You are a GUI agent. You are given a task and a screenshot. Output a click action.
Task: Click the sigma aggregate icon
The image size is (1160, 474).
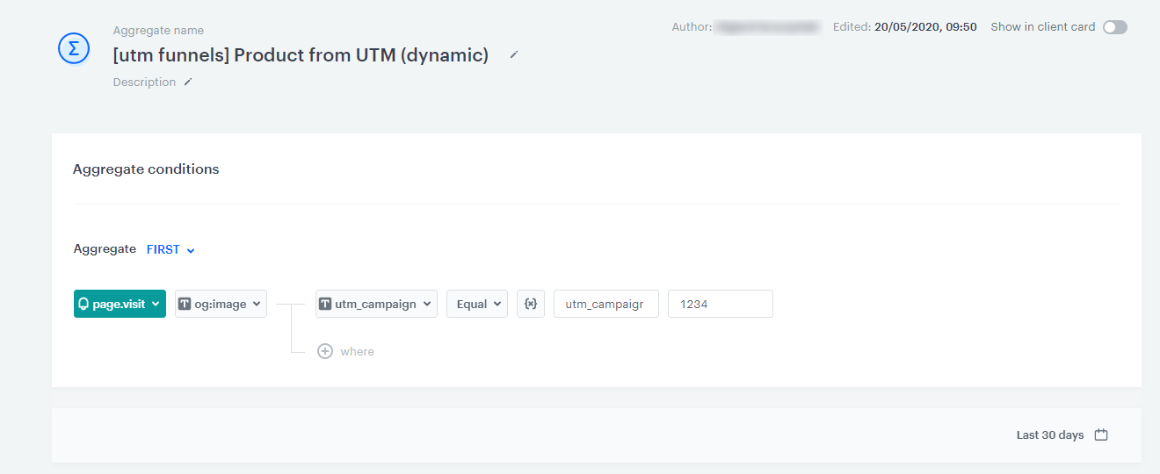point(74,49)
